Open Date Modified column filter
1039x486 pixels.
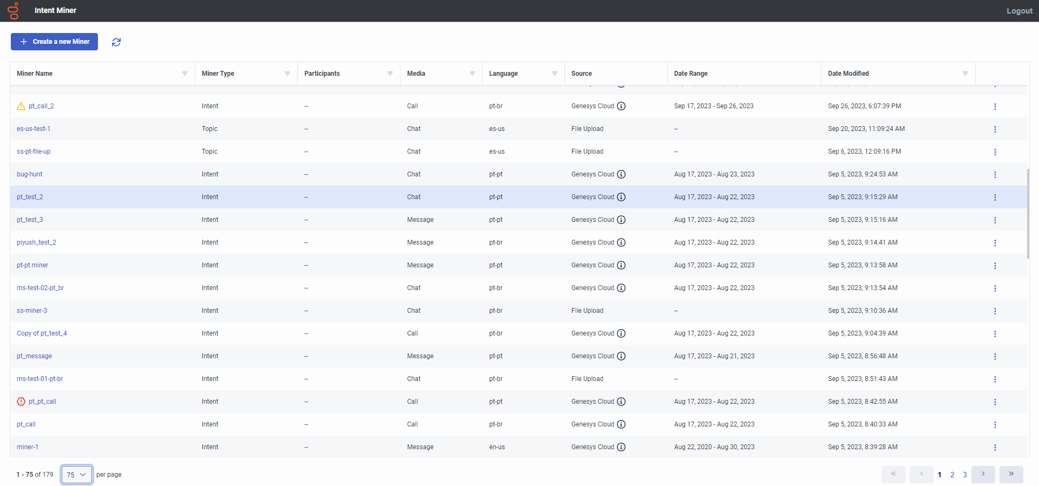point(965,74)
